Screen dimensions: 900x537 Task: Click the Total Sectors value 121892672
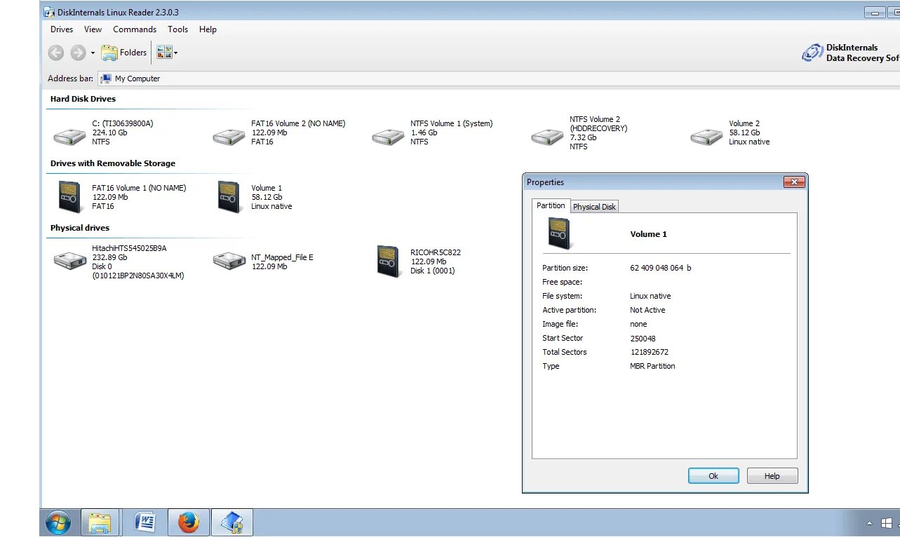pos(649,352)
